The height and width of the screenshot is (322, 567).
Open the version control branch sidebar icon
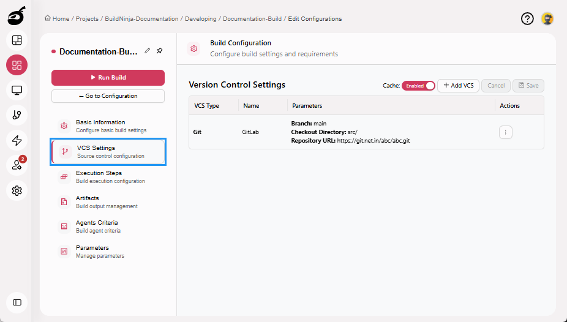click(17, 115)
